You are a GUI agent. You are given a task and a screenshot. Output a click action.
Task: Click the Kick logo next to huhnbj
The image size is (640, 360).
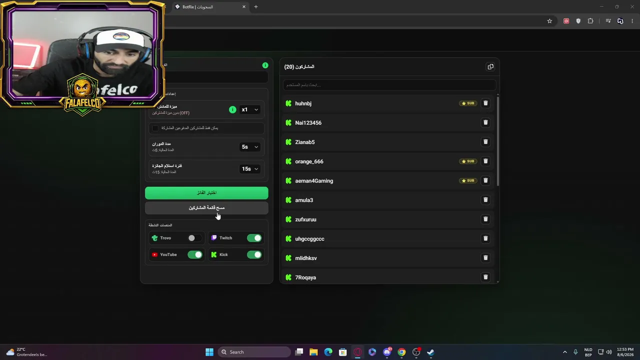(x=288, y=103)
